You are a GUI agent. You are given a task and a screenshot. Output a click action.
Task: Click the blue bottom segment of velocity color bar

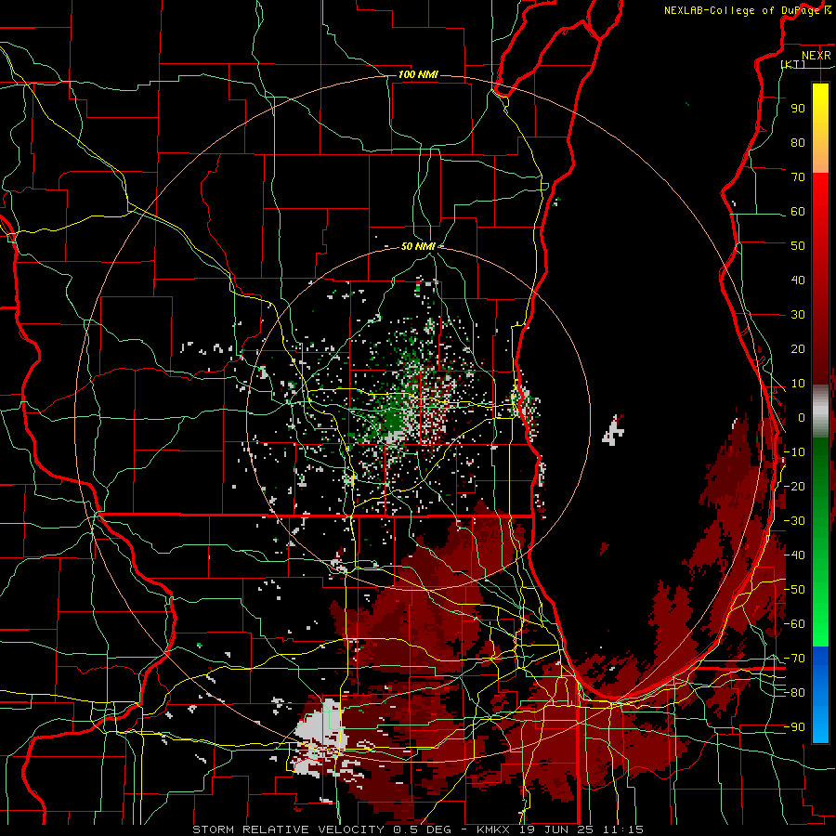coord(820,695)
